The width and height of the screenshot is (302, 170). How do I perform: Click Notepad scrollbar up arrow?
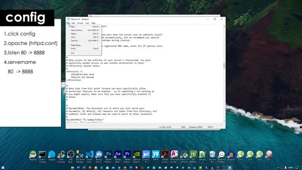pyautogui.click(x=224, y=26)
